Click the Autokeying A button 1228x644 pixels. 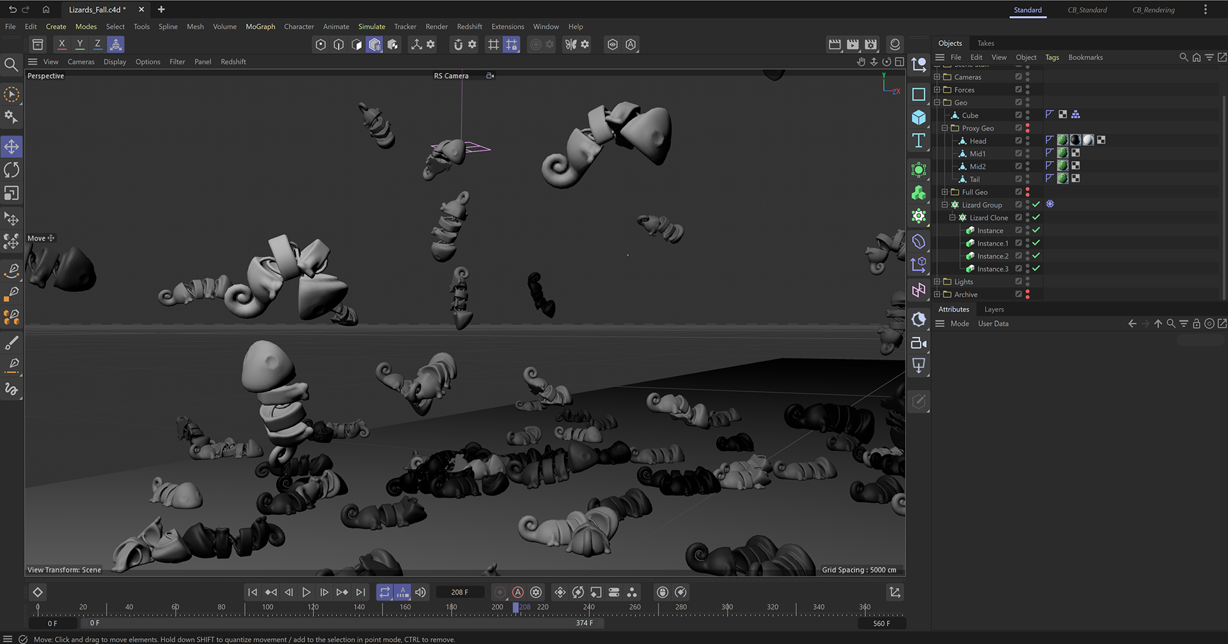pyautogui.click(x=518, y=592)
